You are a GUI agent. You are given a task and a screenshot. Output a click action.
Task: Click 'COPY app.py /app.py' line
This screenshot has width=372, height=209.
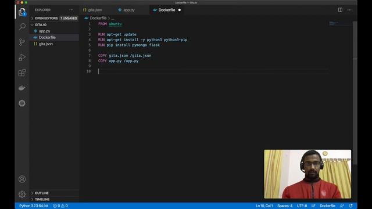[119, 61]
